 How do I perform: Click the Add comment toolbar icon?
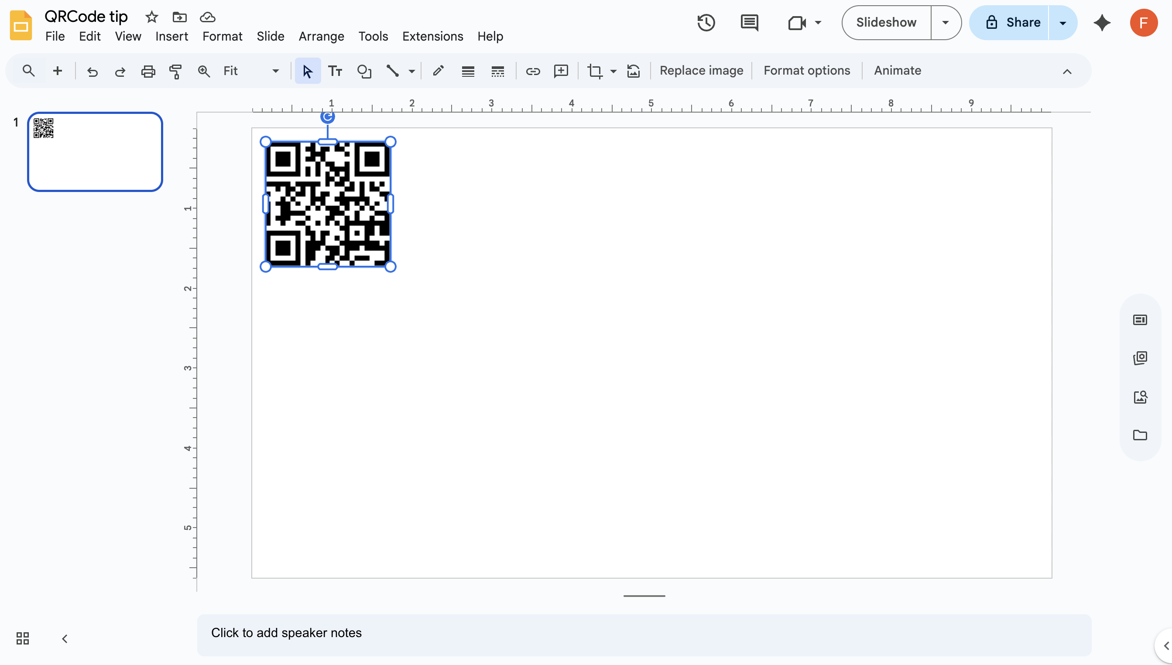(561, 71)
